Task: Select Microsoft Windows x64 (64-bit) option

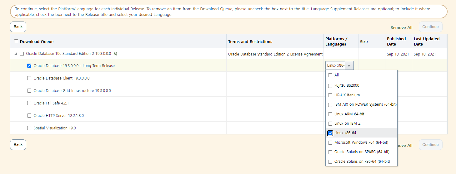Action: (x=330, y=143)
